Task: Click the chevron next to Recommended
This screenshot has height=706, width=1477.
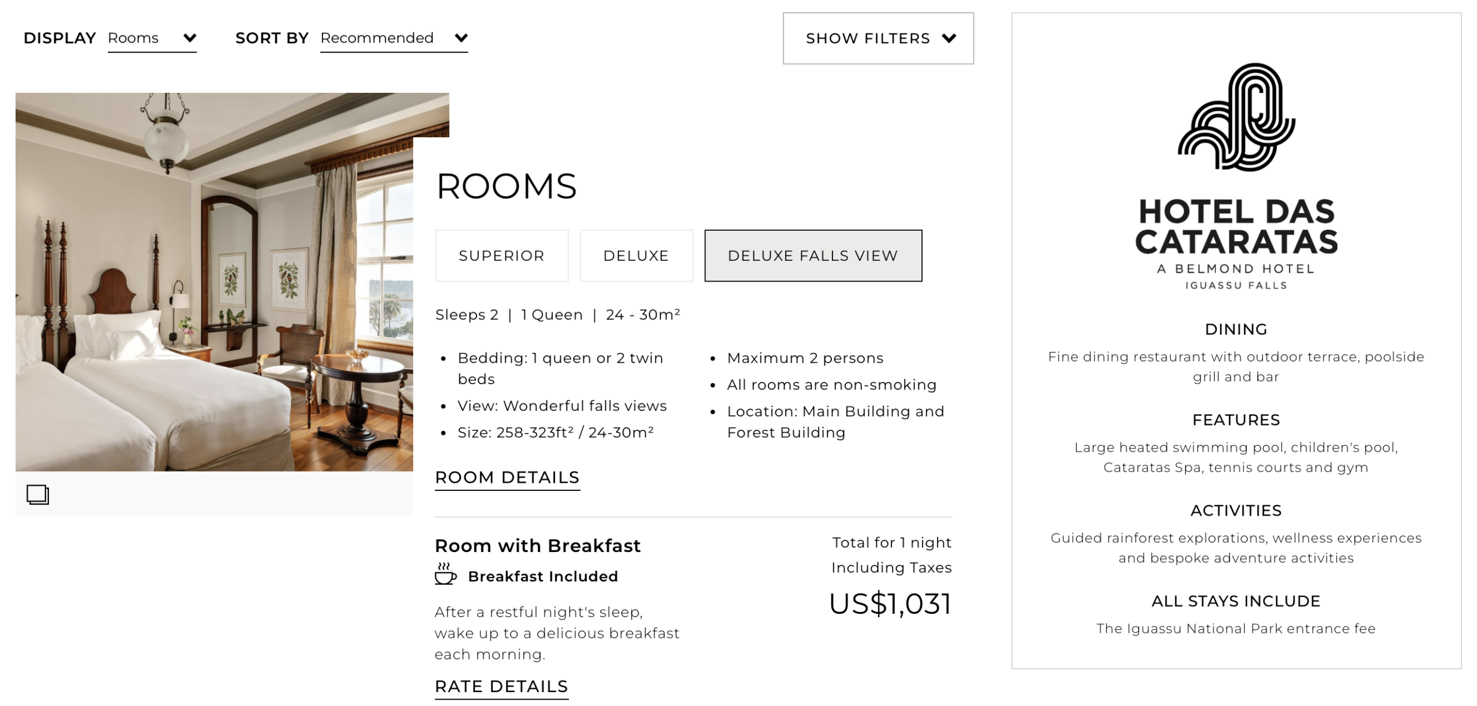Action: click(460, 38)
